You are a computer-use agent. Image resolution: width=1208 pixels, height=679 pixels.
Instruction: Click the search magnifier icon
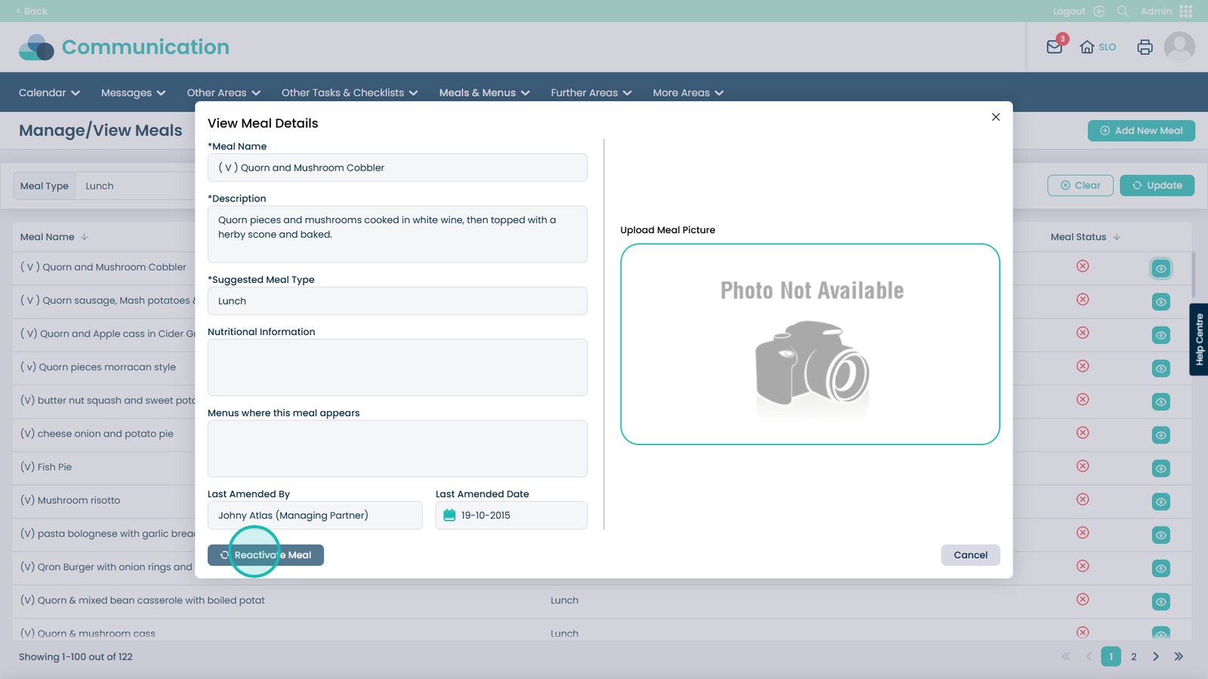[1123, 11]
